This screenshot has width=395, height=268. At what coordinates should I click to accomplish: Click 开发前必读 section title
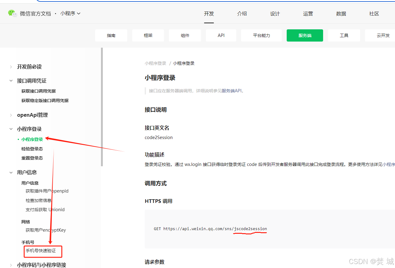pyautogui.click(x=29, y=67)
